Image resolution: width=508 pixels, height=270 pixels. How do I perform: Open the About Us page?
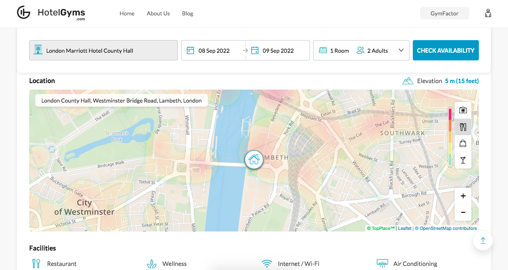(158, 13)
